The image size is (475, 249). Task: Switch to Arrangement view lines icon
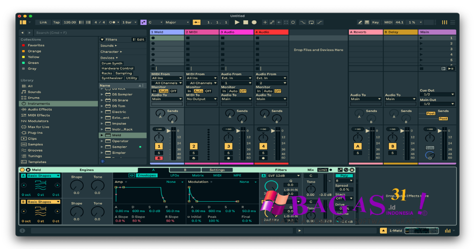[x=453, y=22]
